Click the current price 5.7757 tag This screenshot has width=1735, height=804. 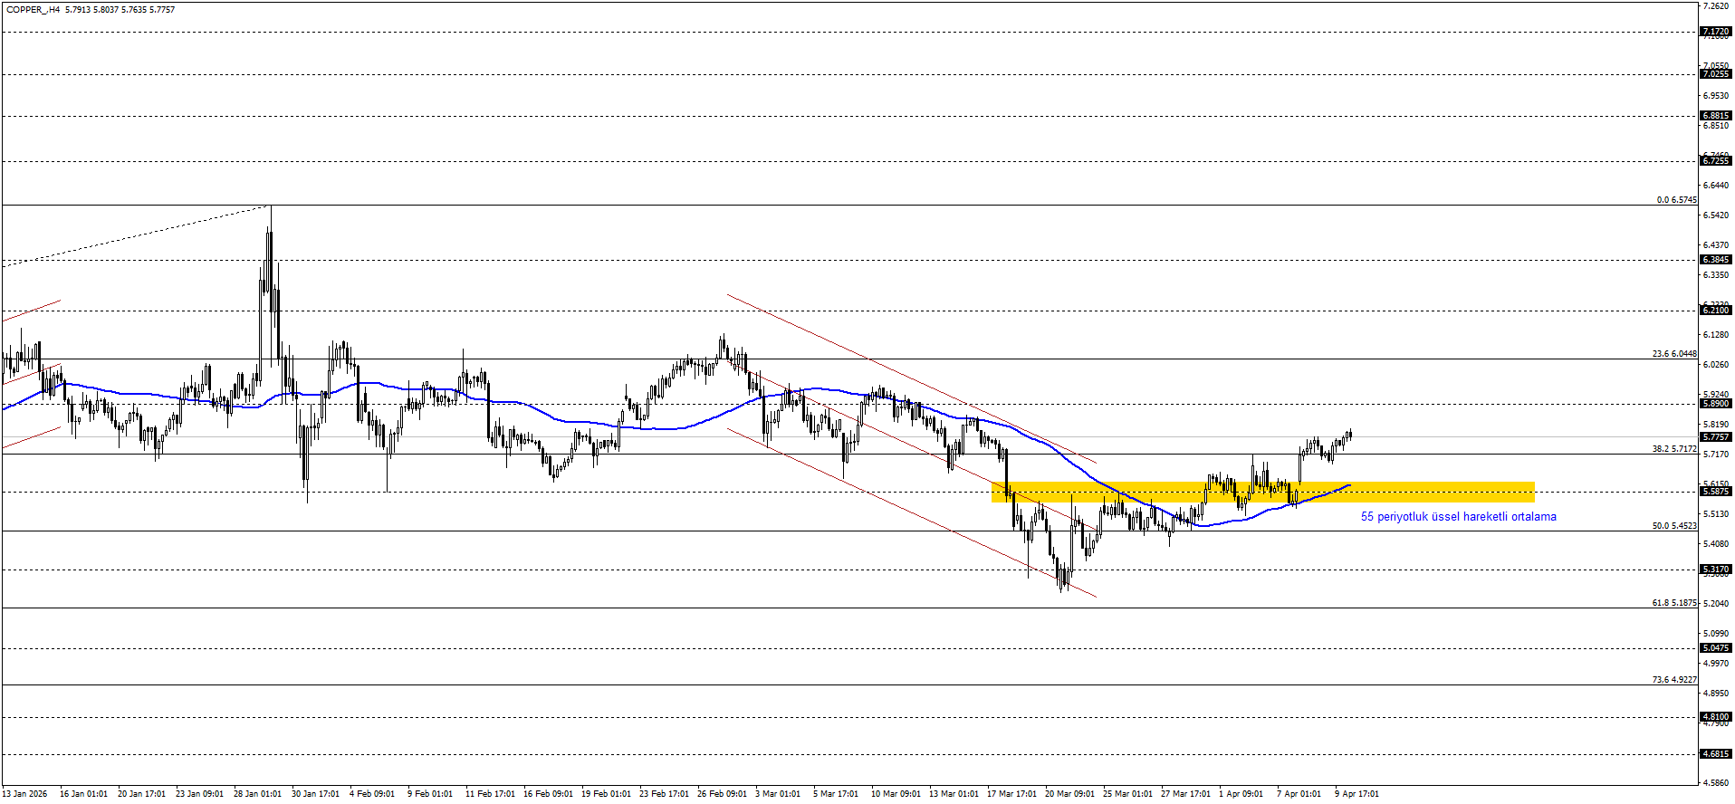point(1715,437)
